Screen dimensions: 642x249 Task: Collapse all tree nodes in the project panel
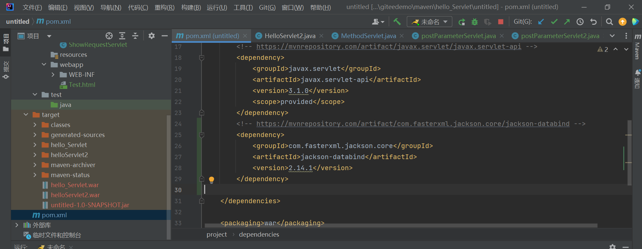135,36
